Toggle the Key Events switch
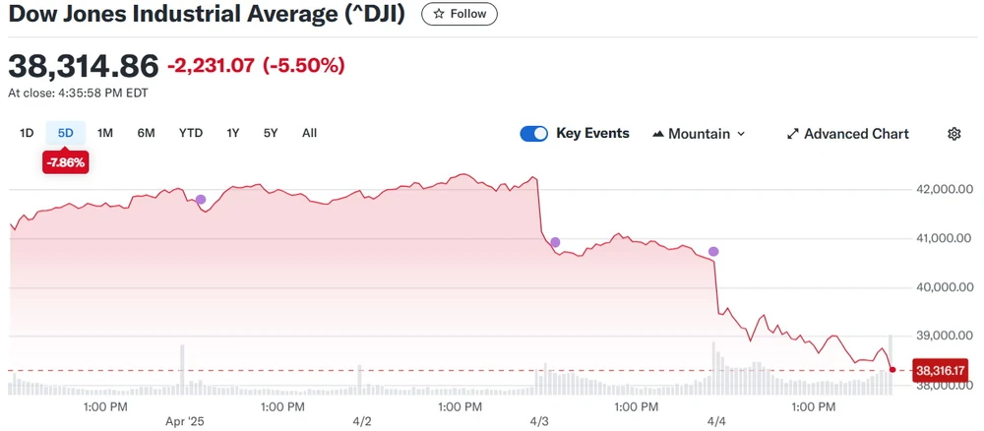 pos(534,134)
